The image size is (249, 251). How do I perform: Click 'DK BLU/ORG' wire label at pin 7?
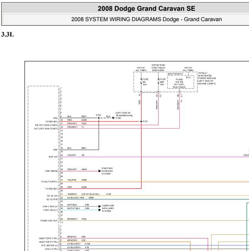(74, 247)
